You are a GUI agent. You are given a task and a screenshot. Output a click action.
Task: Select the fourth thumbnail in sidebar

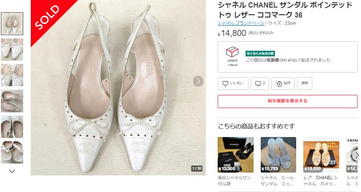tap(12, 101)
